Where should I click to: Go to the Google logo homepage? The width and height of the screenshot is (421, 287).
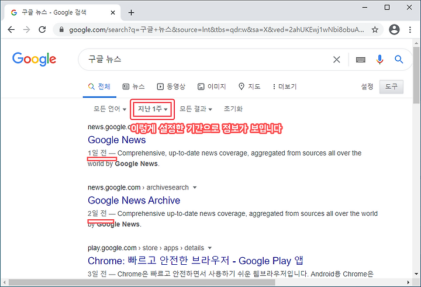coord(34,59)
